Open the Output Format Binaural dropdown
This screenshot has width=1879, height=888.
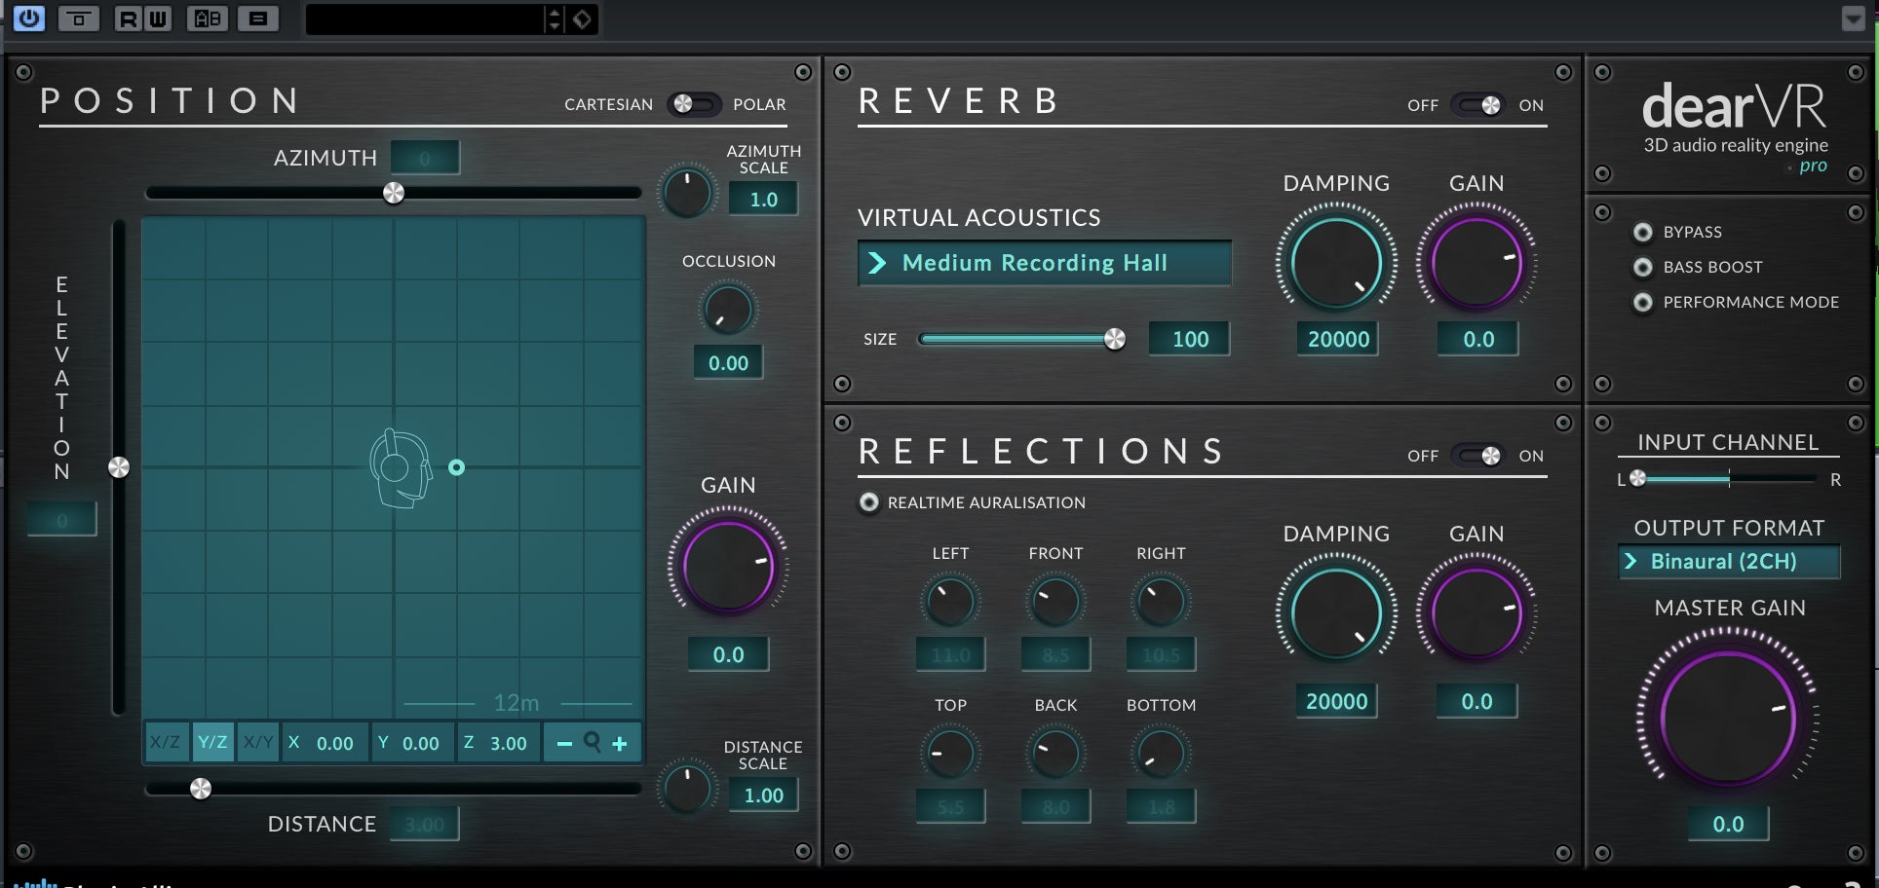[1728, 562]
